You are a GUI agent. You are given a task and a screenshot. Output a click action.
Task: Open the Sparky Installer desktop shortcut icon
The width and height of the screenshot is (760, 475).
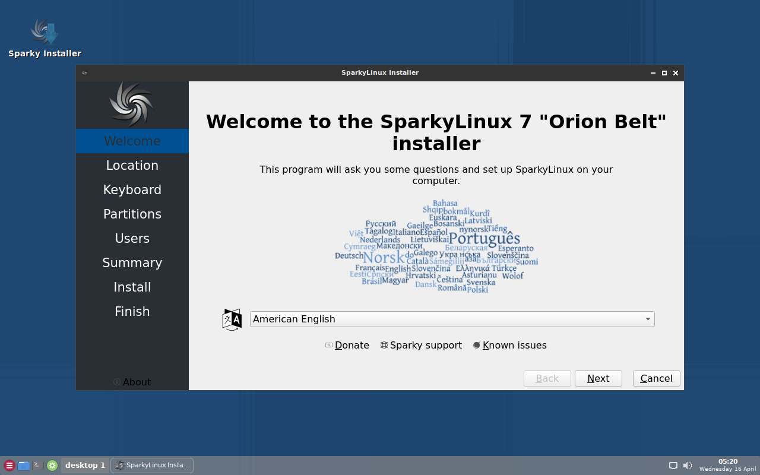45,31
